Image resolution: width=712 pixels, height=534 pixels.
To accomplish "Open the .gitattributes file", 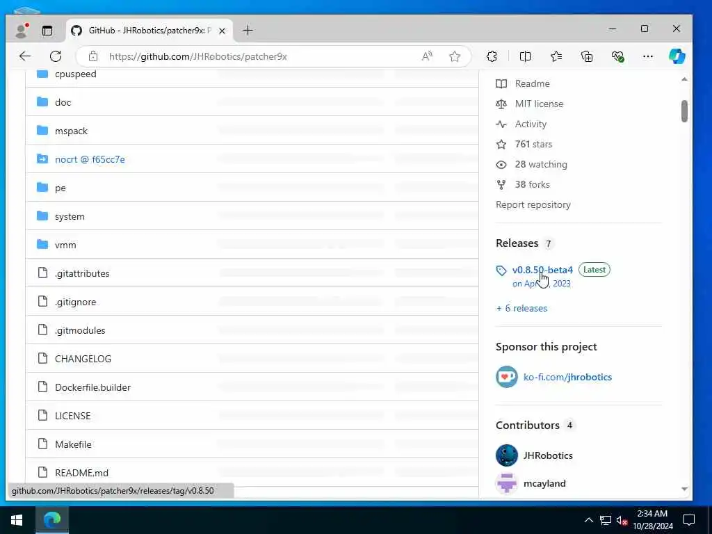I will coord(82,273).
